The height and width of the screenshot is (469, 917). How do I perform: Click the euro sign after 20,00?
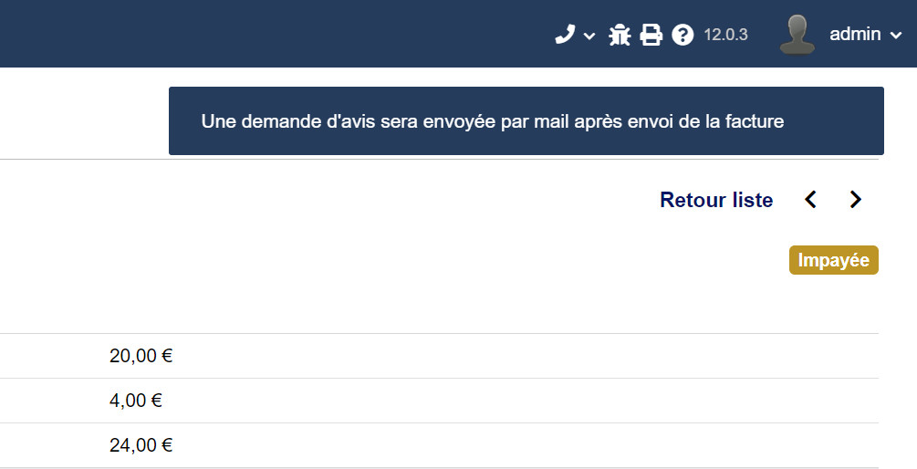(x=167, y=356)
